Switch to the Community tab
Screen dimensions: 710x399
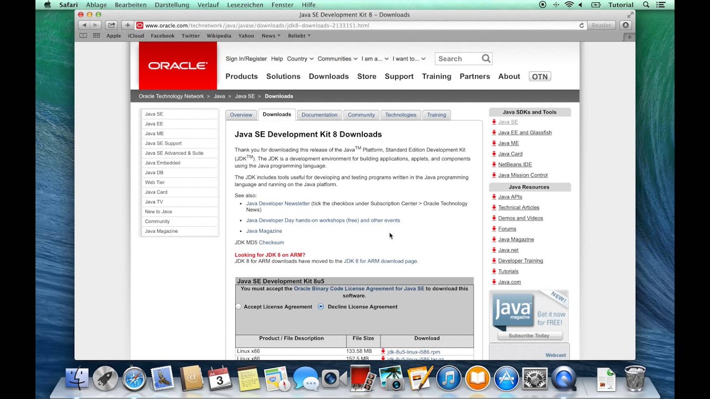coord(361,115)
